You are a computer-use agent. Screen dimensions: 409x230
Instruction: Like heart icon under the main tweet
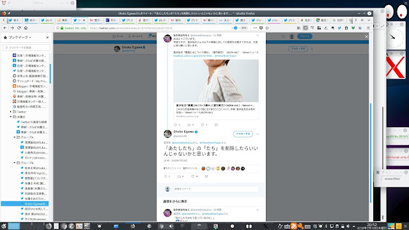tap(193, 176)
